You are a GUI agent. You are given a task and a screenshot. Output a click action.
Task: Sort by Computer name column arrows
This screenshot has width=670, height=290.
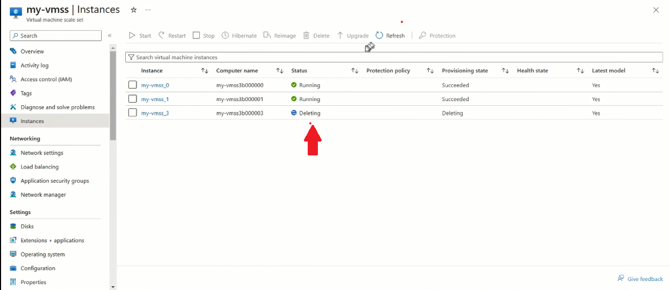[279, 70]
